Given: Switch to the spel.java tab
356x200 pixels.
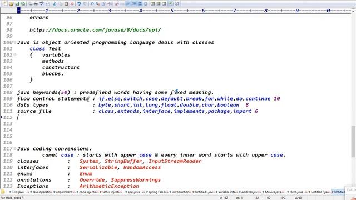Looking at the screenshot, I should (134, 192).
